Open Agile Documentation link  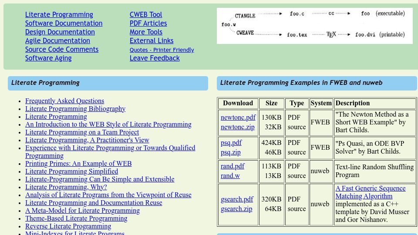57,41
